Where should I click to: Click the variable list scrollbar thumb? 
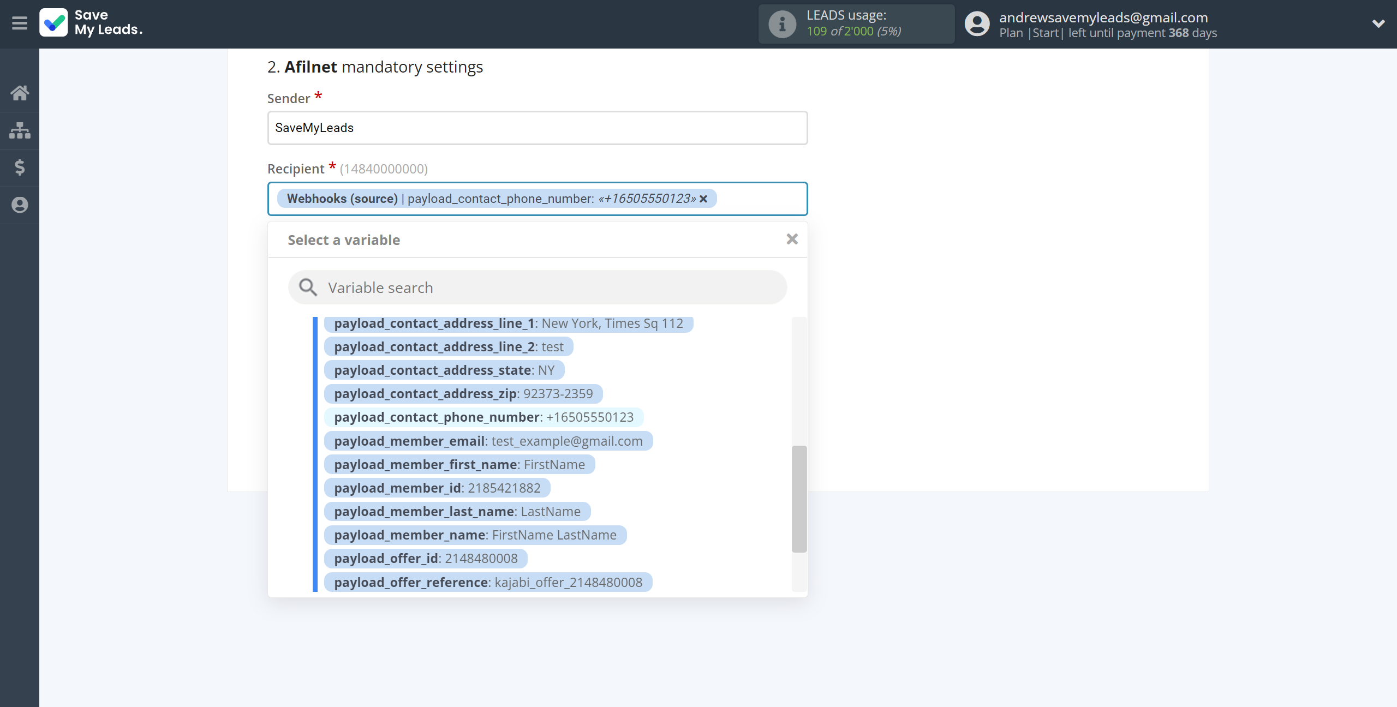(x=799, y=499)
